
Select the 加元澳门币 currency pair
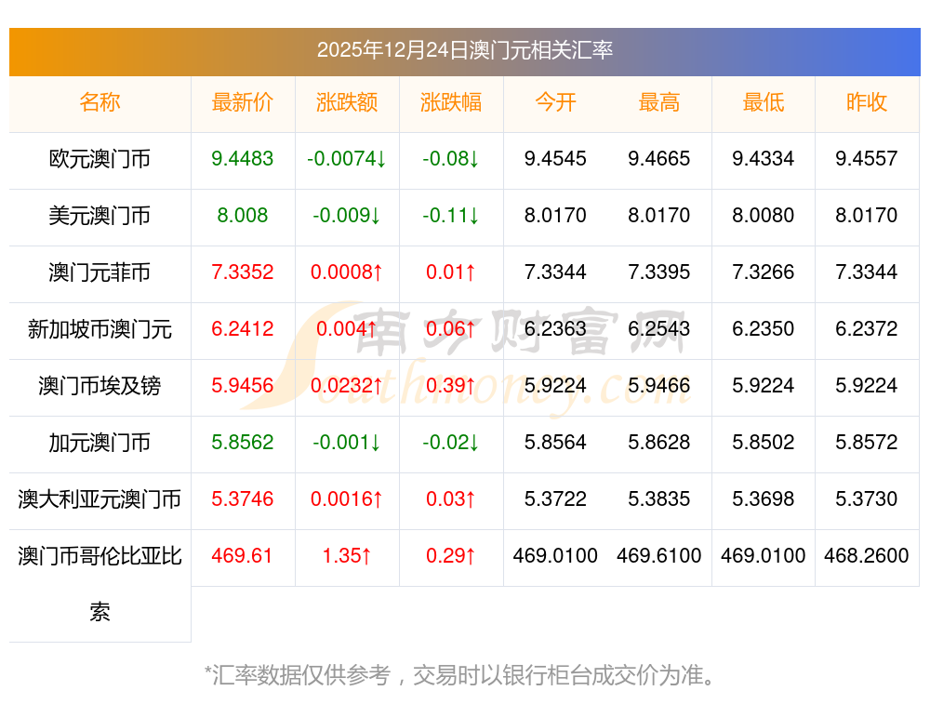point(100,443)
